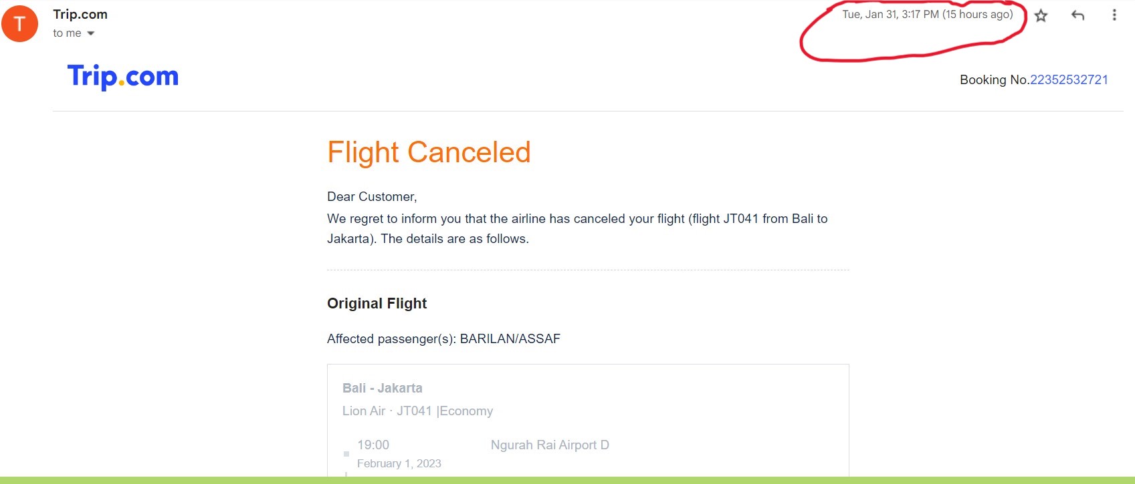Click Ngurah Rai Airport D text

pos(550,445)
